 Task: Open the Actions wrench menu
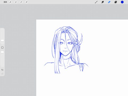[10, 2]
